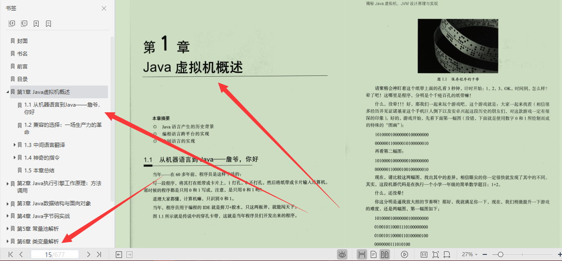Expand the 第3章 bookmark
The width and height of the screenshot is (562, 261).
pos(7,204)
